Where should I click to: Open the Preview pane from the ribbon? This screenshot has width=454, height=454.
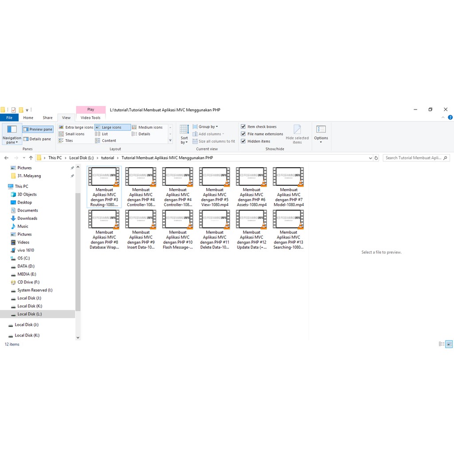click(37, 129)
